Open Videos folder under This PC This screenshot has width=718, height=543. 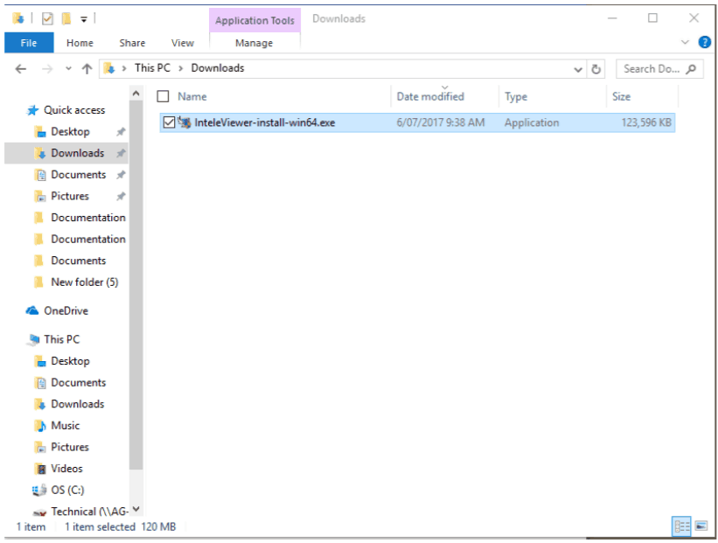click(66, 469)
